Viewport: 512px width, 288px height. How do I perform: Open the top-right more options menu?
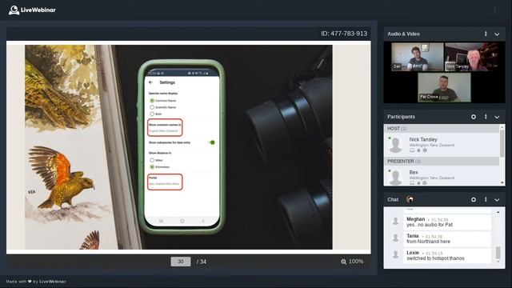coord(495,10)
